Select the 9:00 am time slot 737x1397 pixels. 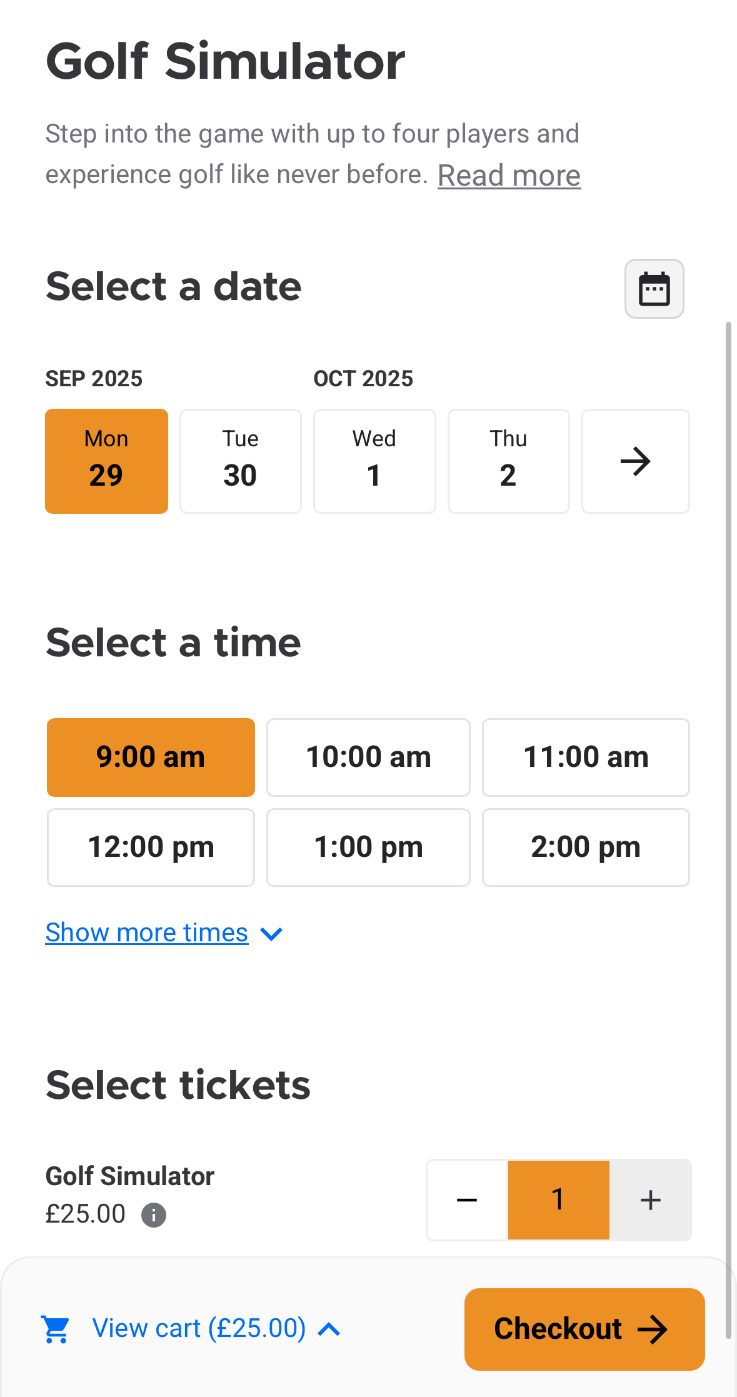[x=151, y=757]
